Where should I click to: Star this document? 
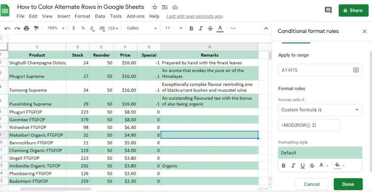tap(155, 7)
